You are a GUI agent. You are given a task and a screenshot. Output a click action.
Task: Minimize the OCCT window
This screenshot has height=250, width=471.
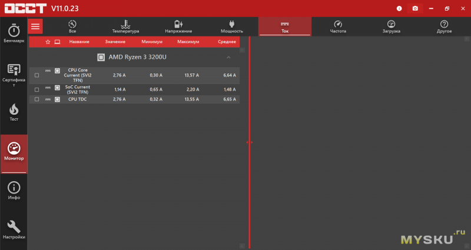[431, 8]
